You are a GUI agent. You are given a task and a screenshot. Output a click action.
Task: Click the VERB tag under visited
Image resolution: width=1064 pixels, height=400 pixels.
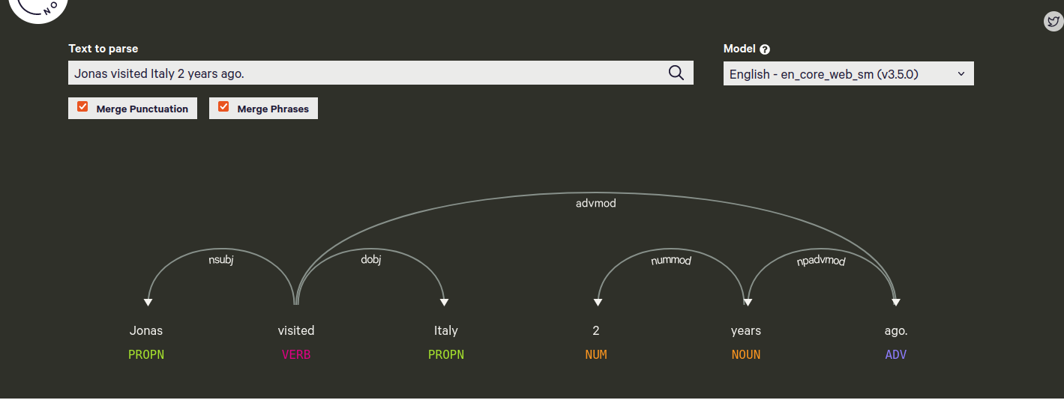(296, 354)
